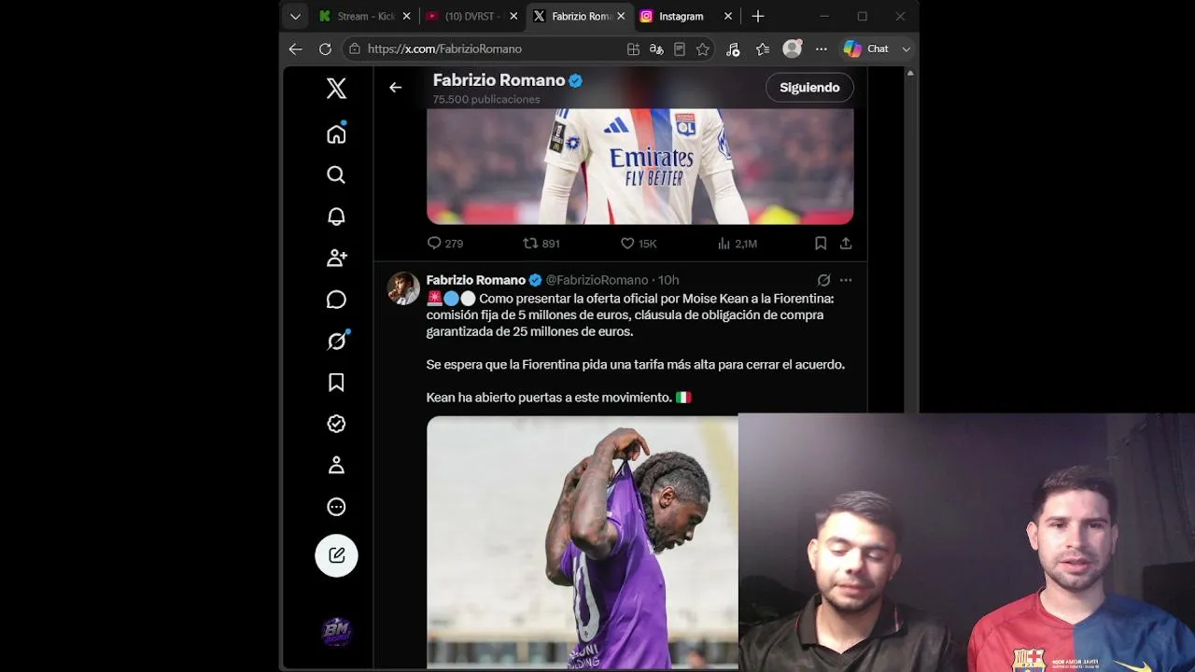Viewport: 1195px width, 672px height.
Task: Close the Instagram tab
Action: (728, 16)
